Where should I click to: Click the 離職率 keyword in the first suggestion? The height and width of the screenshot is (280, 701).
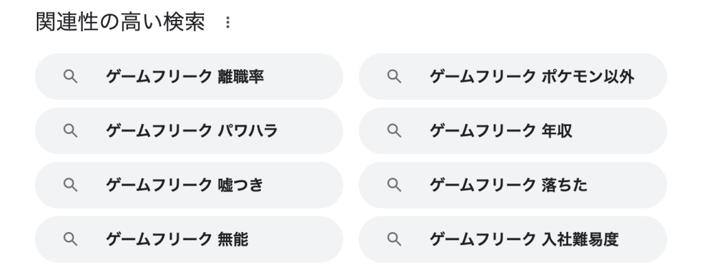pos(241,77)
